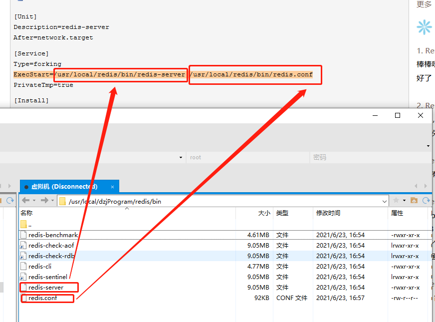Viewport: 435px width, 322px height.
Task: Close the file transfer window
Action: point(421,115)
